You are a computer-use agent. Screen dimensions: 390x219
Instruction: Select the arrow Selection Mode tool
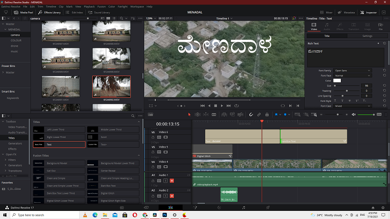pyautogui.click(x=189, y=114)
